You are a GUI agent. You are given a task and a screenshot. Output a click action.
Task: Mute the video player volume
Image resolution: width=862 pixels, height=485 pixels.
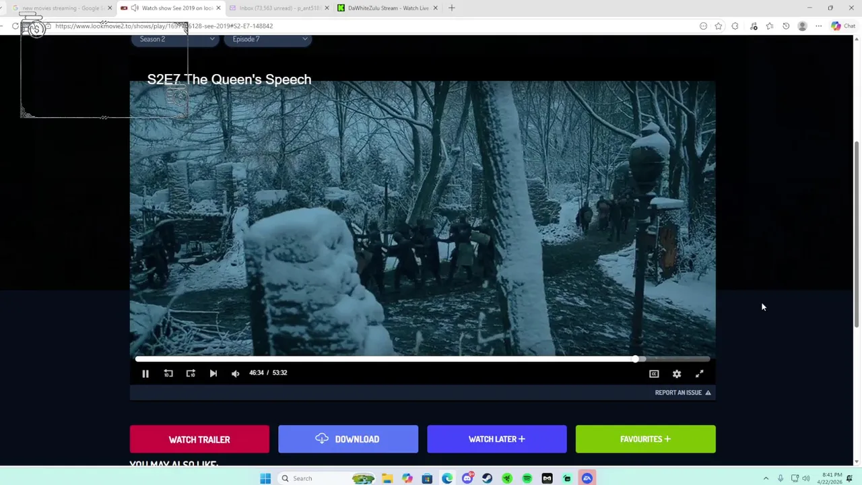point(236,373)
